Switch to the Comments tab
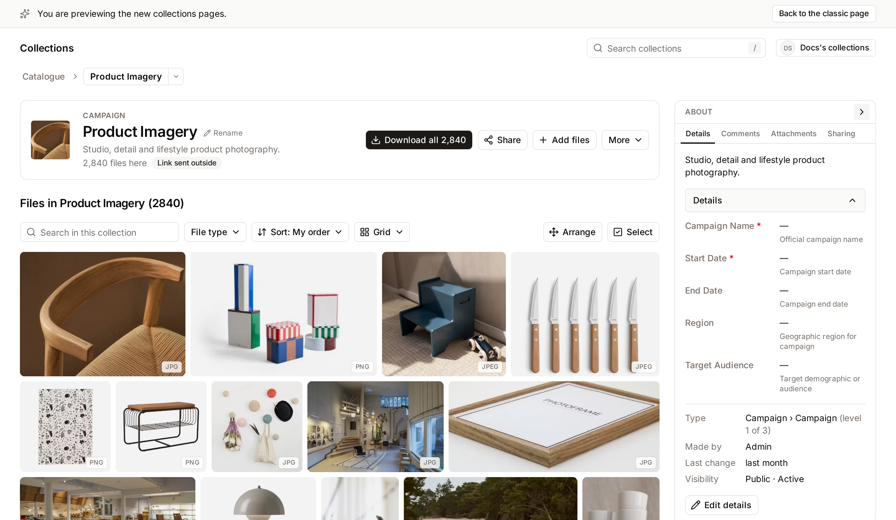The image size is (896, 520). [740, 134]
